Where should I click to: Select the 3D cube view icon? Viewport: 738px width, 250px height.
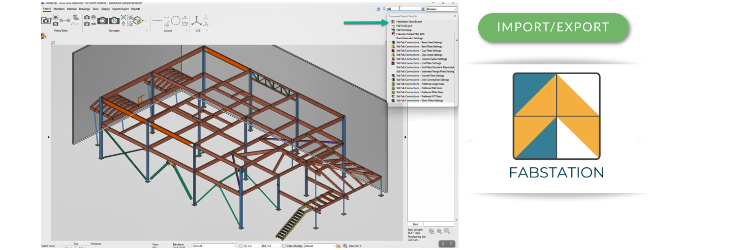[x=137, y=21]
